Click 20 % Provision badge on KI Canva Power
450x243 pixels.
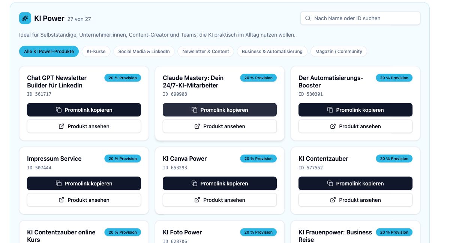point(258,159)
